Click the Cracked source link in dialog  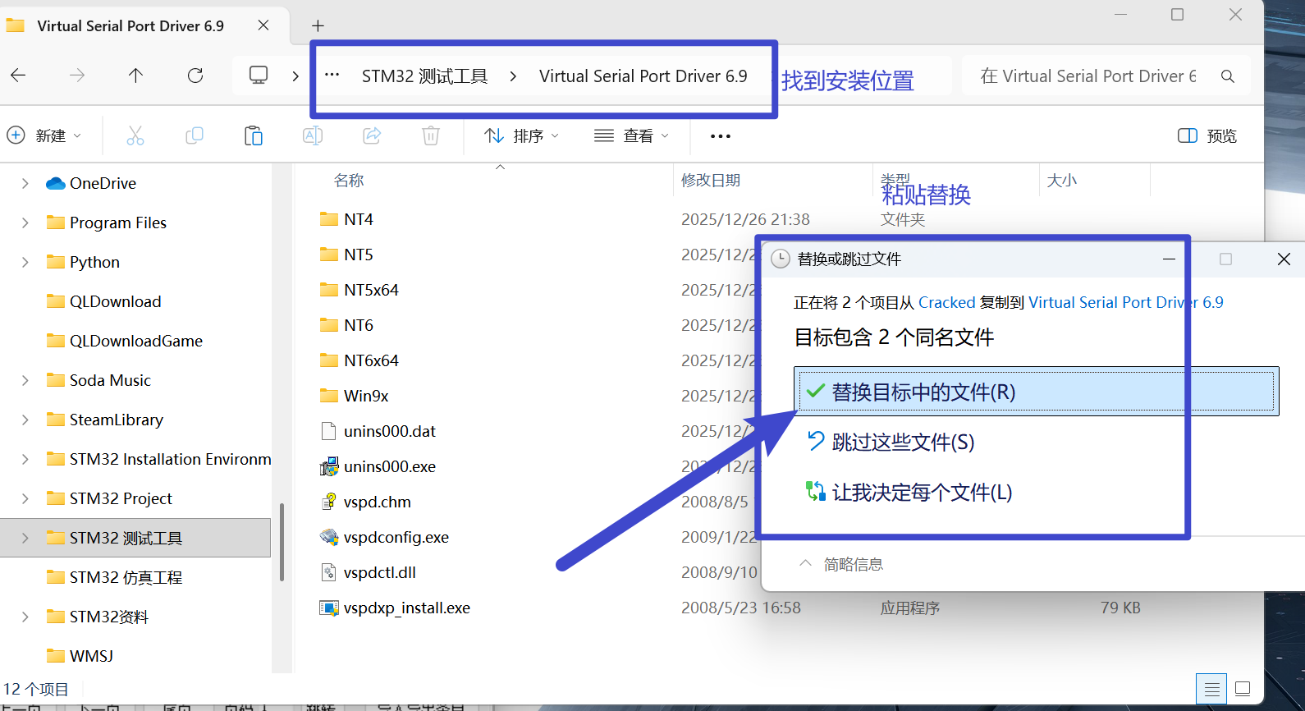pyautogui.click(x=946, y=303)
